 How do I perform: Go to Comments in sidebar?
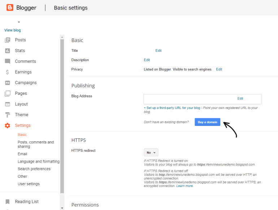[25, 61]
